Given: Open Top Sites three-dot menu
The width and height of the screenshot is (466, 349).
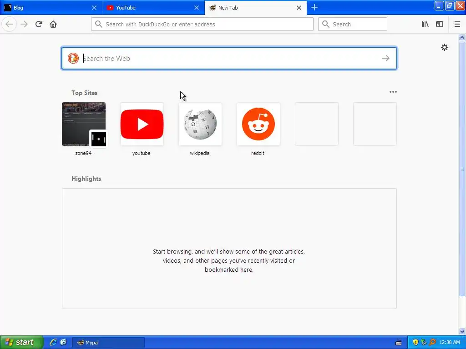Looking at the screenshot, I should click(393, 92).
